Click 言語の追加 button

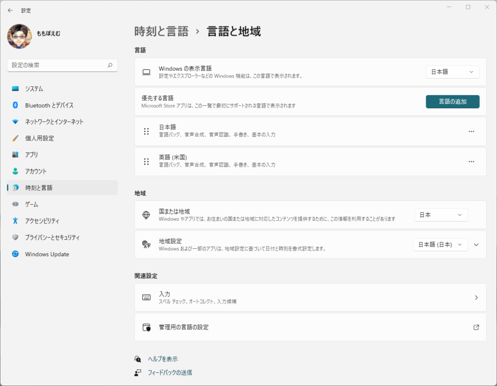(452, 102)
